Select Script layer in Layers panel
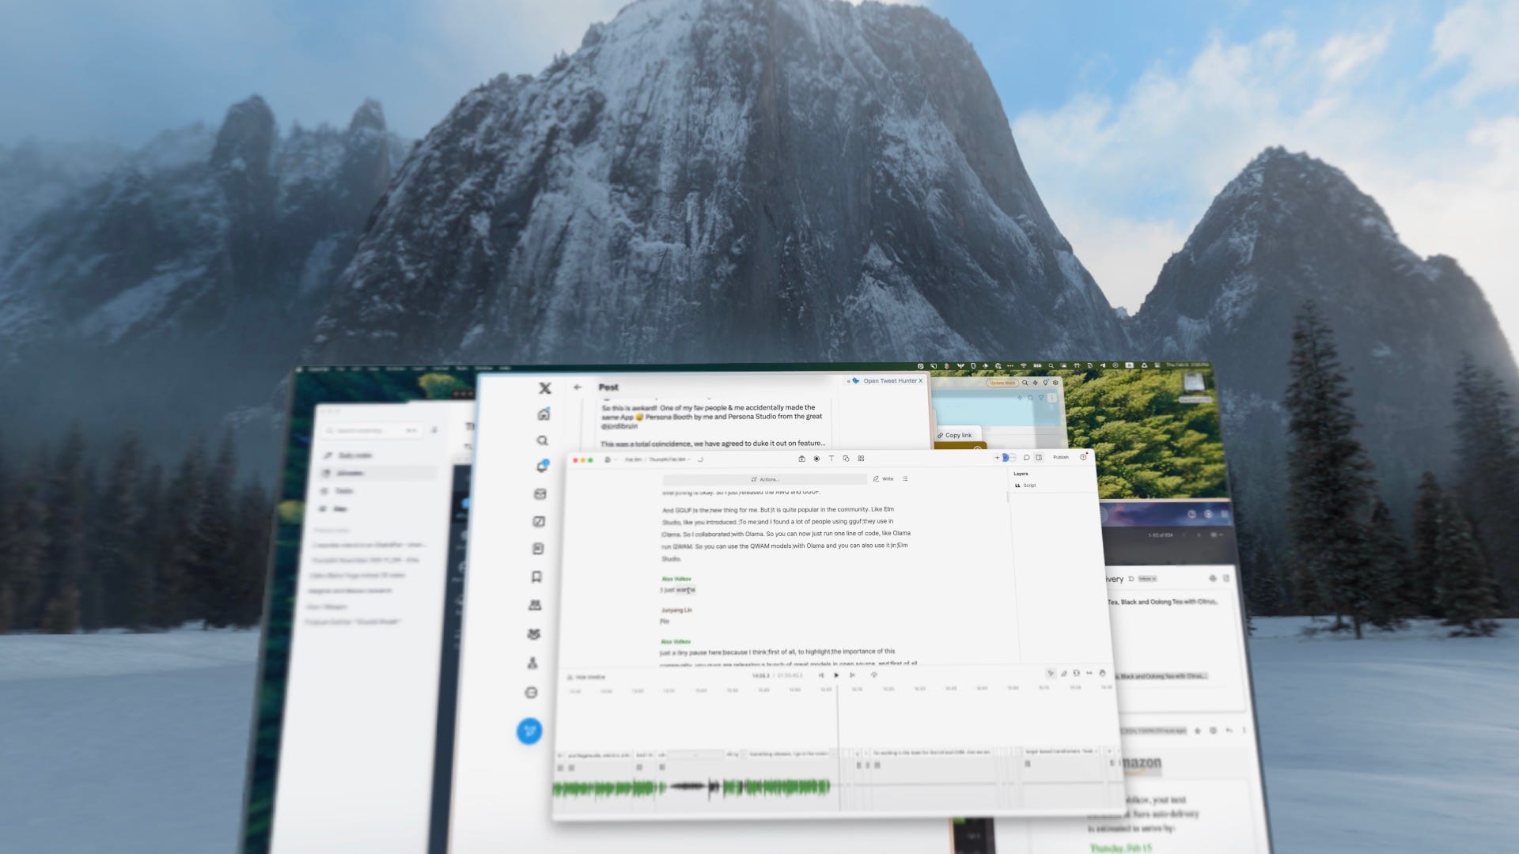1519x854 pixels. pyautogui.click(x=1025, y=486)
